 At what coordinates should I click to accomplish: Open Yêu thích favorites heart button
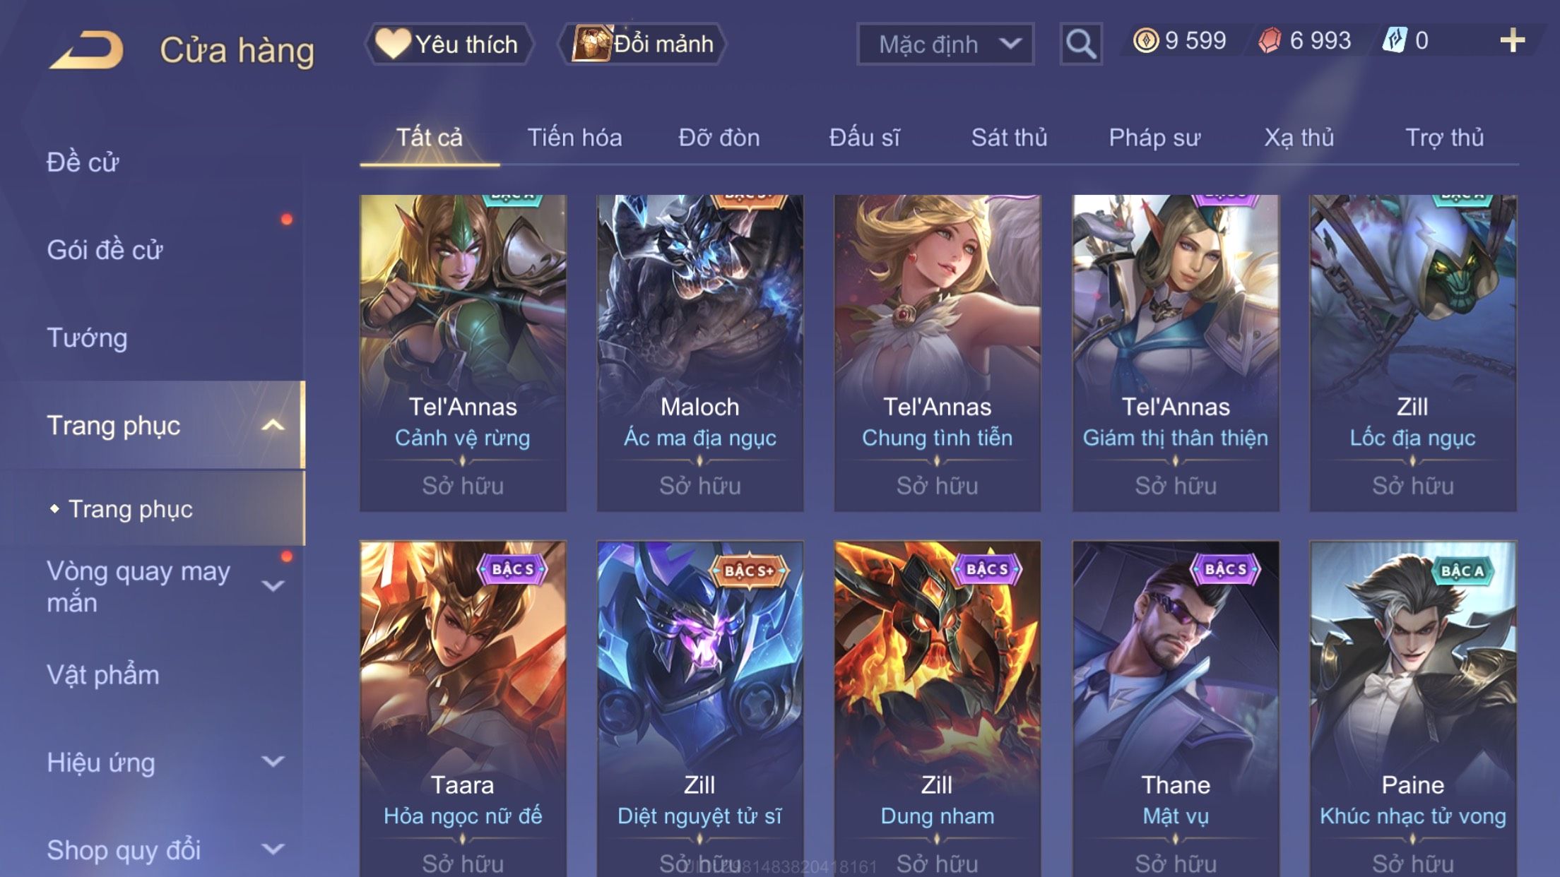tap(448, 44)
